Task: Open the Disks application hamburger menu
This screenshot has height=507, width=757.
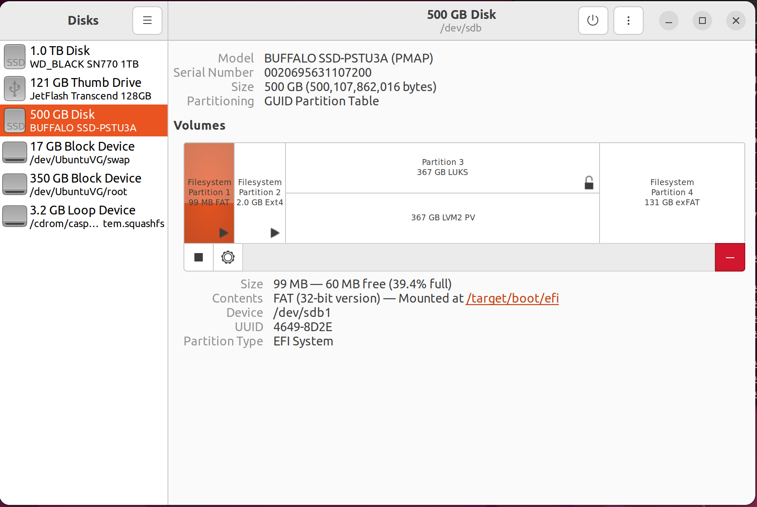Action: click(x=147, y=20)
